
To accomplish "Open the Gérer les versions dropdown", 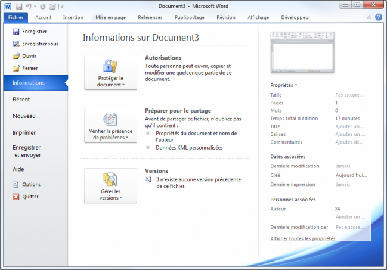I will 110,185.
